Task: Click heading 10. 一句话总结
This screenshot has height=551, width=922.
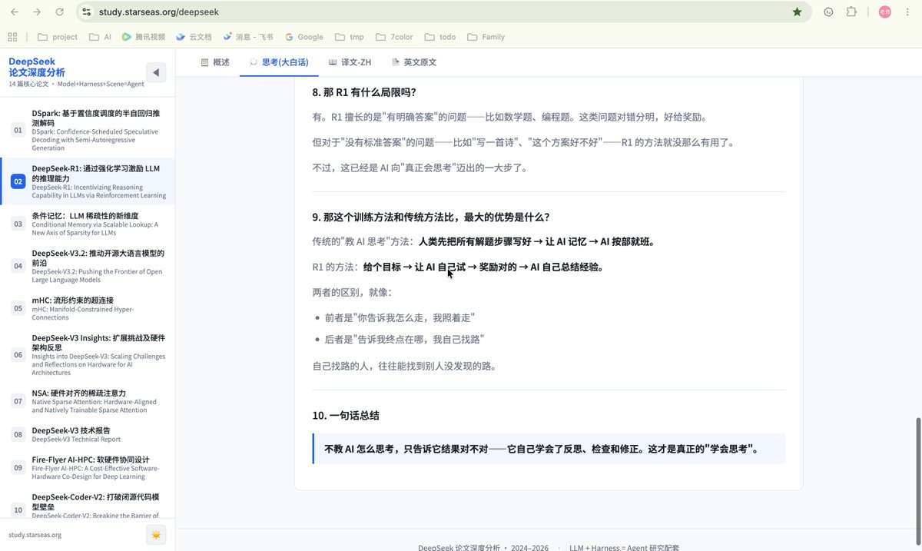Action: [x=346, y=415]
